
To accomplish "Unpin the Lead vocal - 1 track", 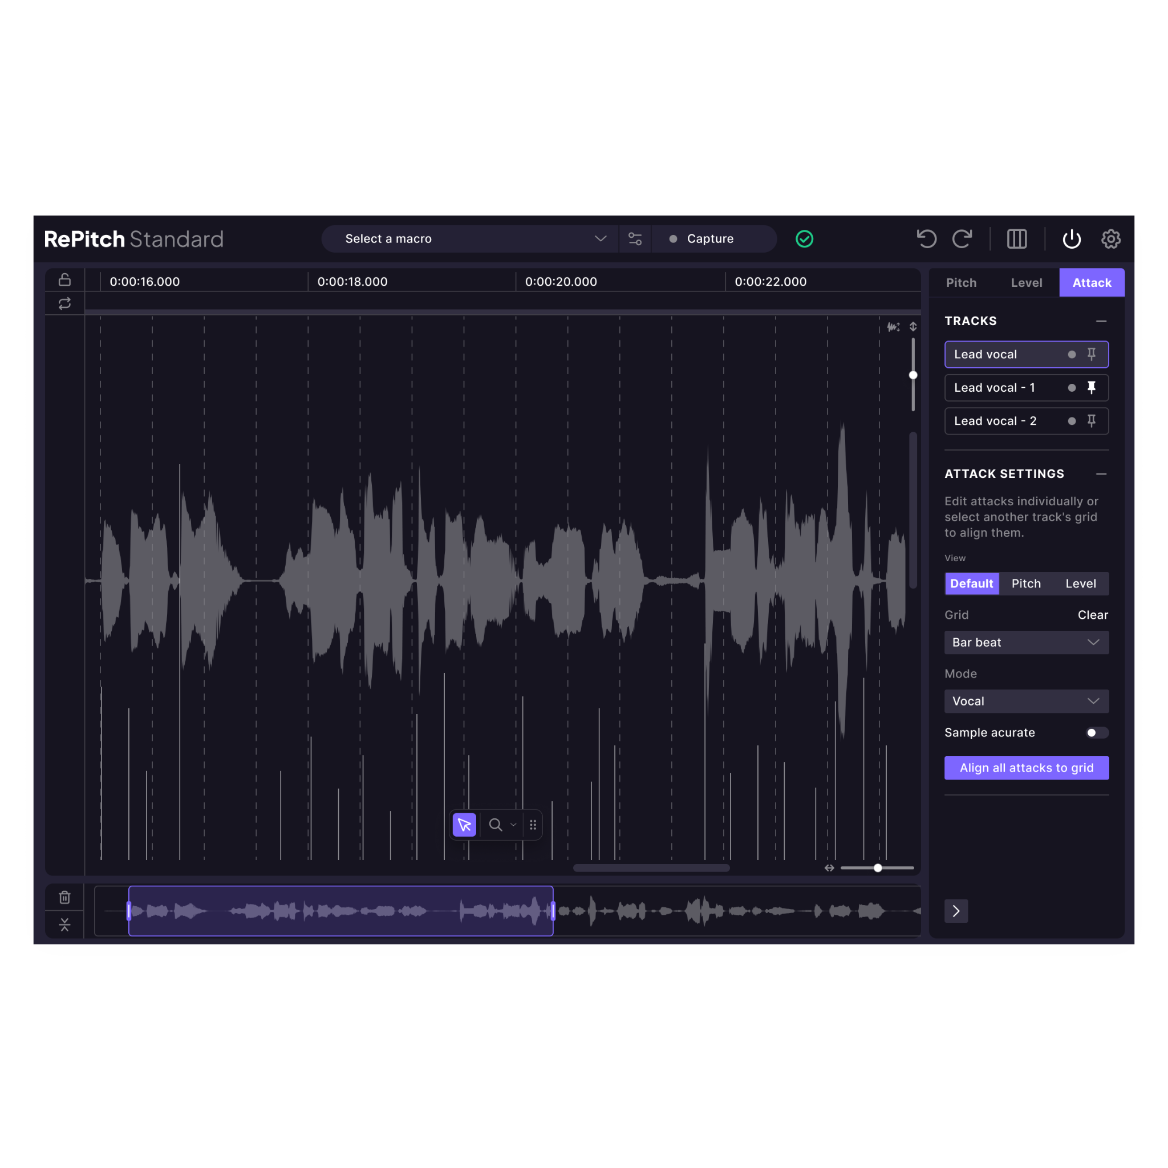I will point(1091,387).
